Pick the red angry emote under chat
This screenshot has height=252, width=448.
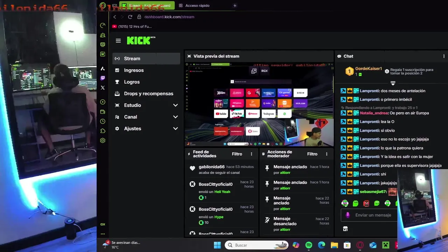pyautogui.click(x=366, y=203)
